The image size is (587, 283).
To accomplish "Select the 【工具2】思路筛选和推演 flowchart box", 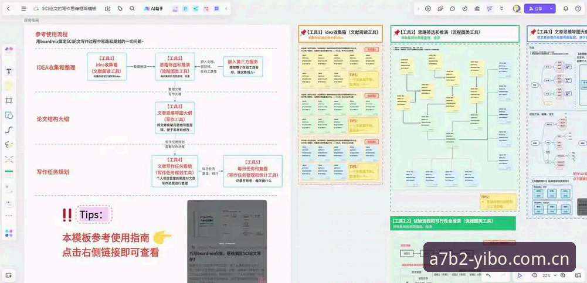I will click(175, 67).
